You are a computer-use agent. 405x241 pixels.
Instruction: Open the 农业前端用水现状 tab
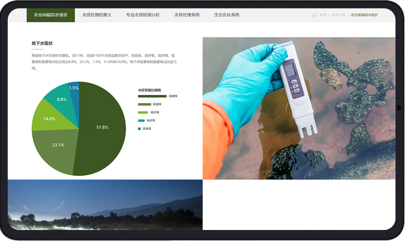click(51, 15)
